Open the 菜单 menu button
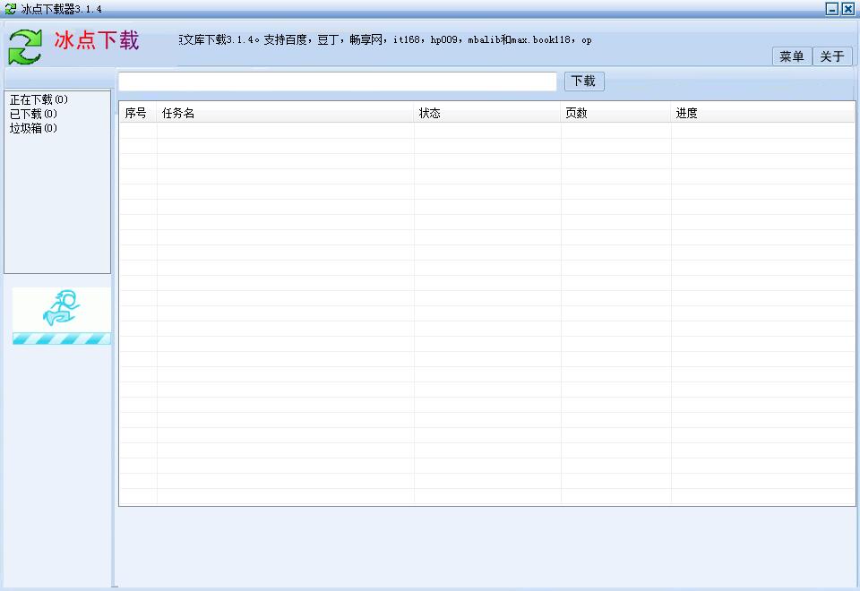Screen dimensions: 860x591 [x=791, y=56]
